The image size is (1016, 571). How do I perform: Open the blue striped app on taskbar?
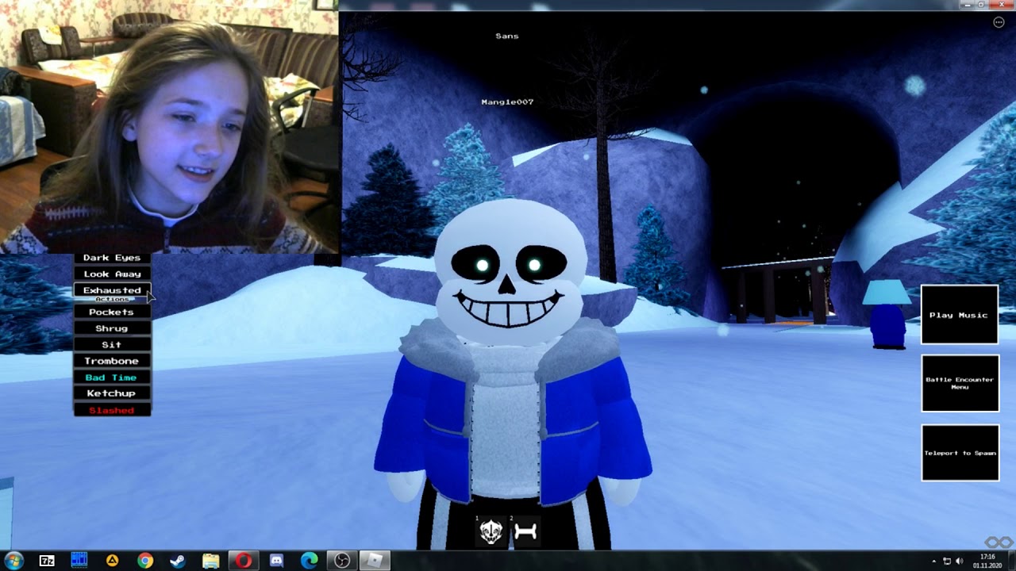pyautogui.click(x=79, y=561)
